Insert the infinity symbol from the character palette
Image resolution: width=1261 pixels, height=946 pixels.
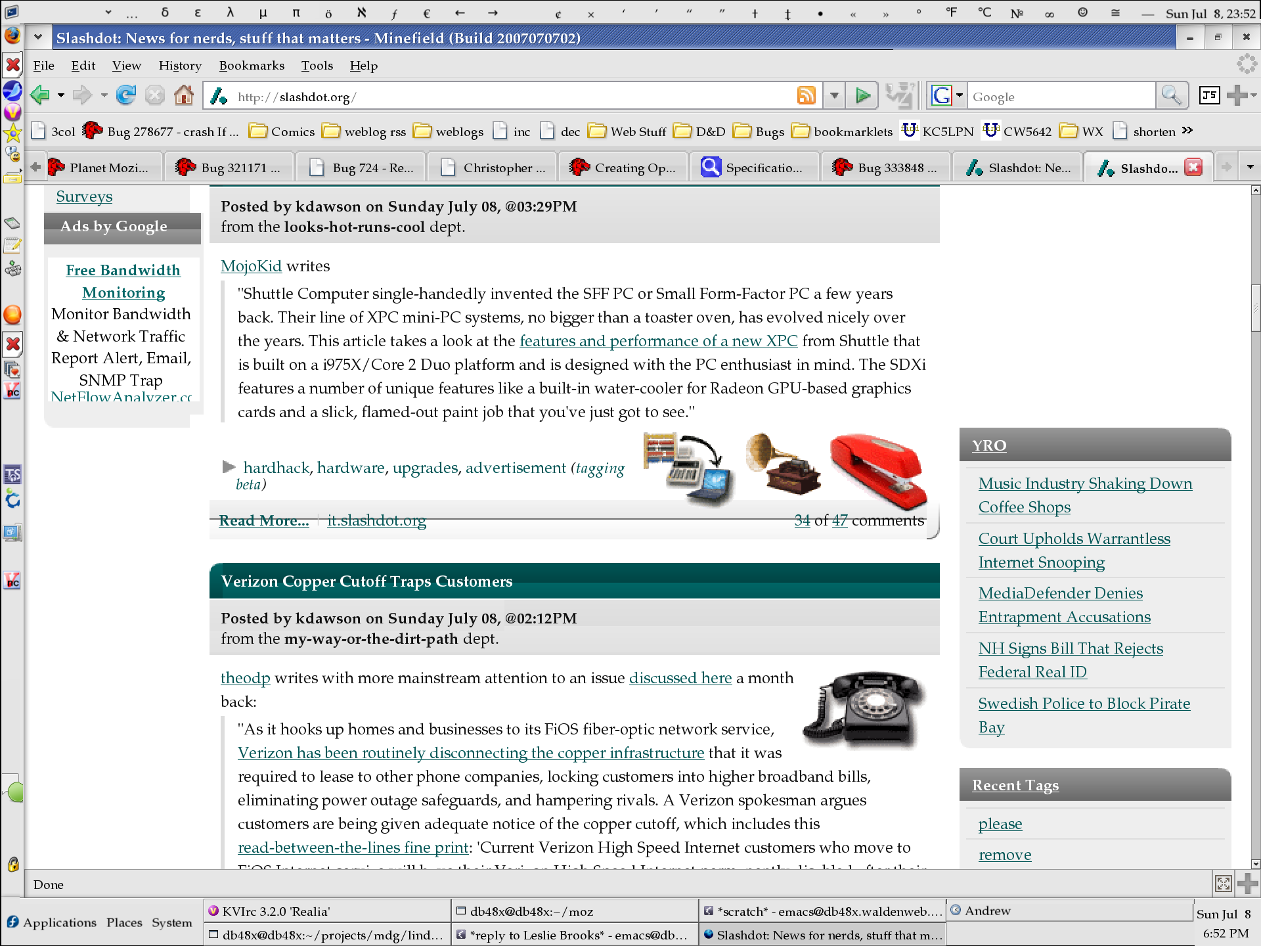pos(1050,12)
